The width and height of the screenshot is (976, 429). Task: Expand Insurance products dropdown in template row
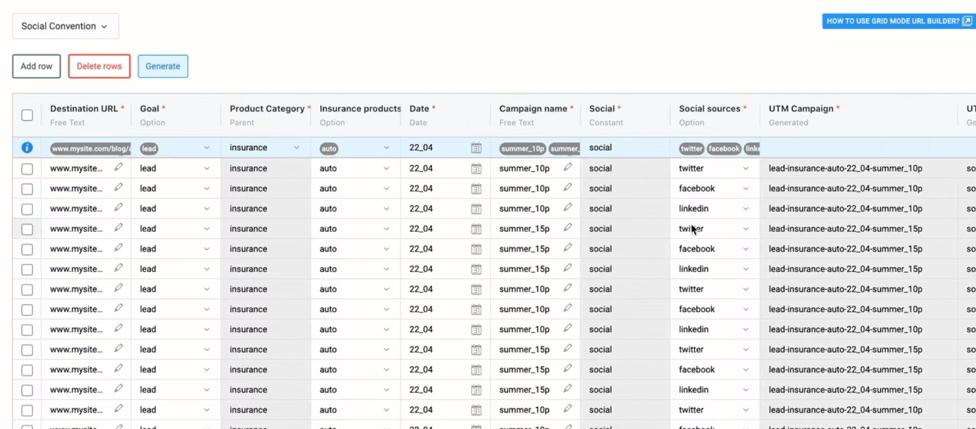(x=386, y=148)
